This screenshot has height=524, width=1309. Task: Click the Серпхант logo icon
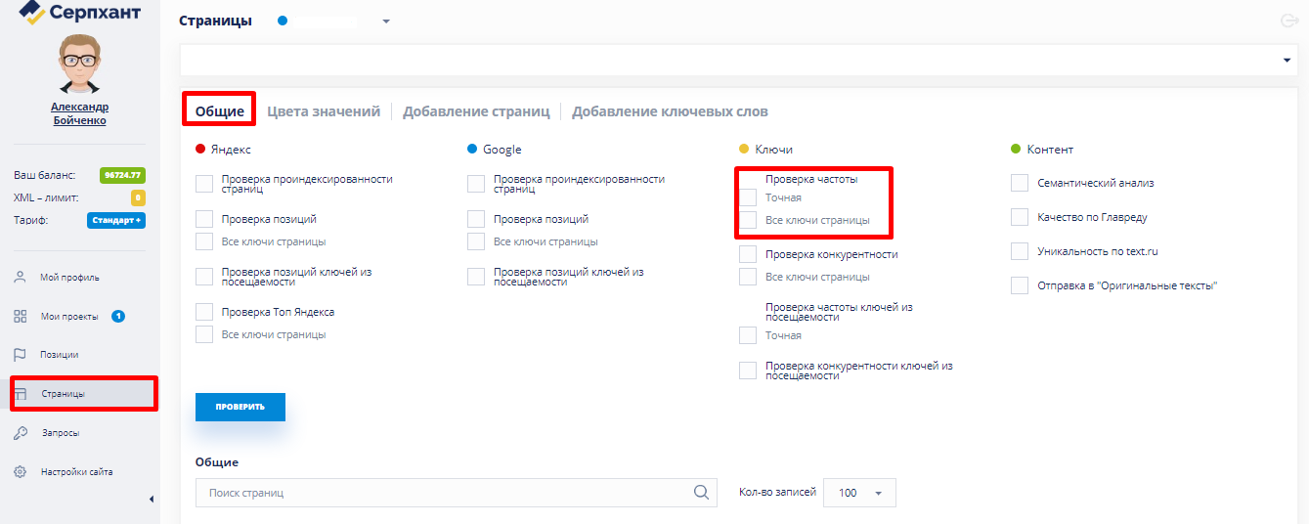click(32, 13)
